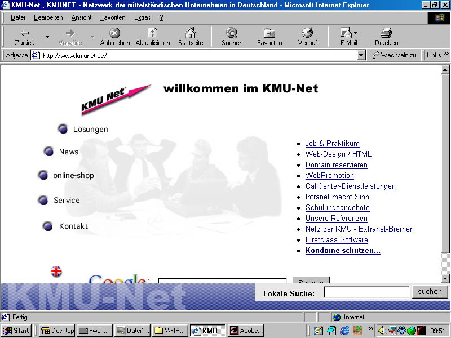Open the Windows Start menu
Viewport: 451px width, 338px height.
click(x=16, y=331)
